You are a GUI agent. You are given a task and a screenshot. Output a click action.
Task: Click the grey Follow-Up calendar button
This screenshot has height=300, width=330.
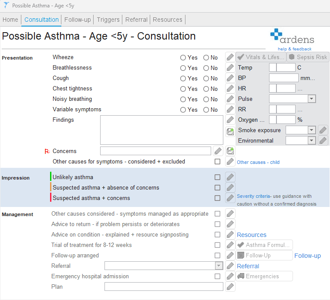264,255
